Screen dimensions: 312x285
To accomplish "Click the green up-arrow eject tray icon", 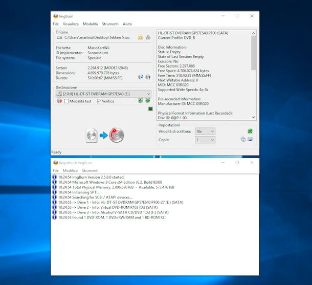I will (x=141, y=101).
